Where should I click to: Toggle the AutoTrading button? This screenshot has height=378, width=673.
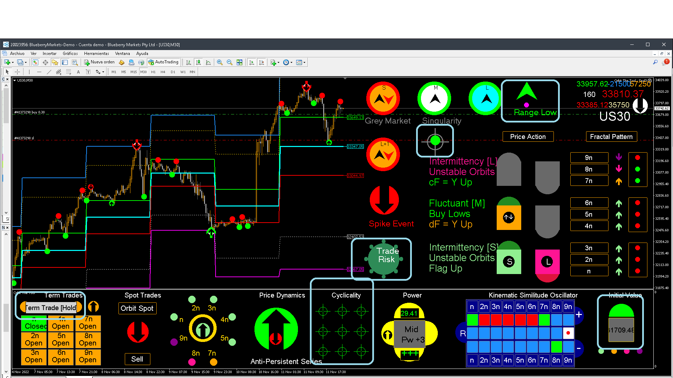point(163,62)
